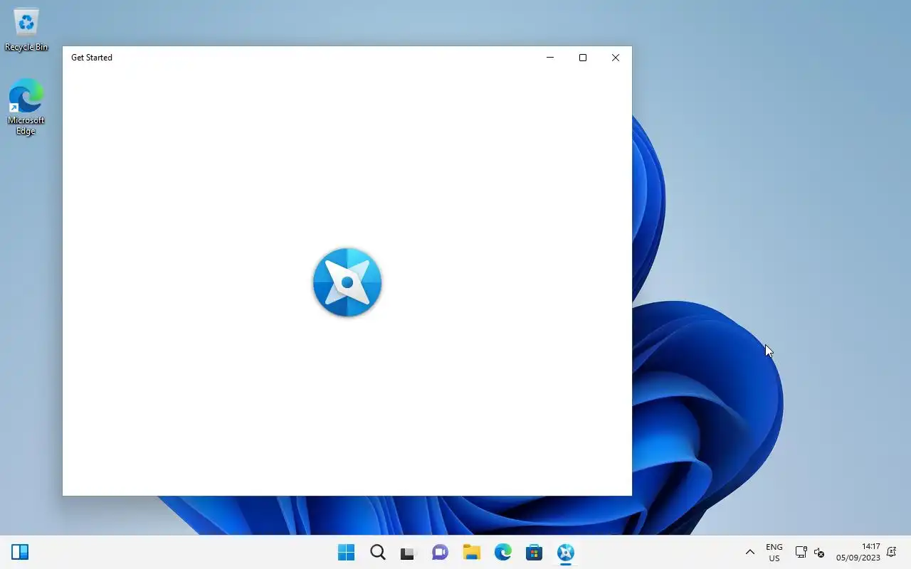Open the clock and date showing 14:17
The image size is (911, 569).
tap(858, 552)
